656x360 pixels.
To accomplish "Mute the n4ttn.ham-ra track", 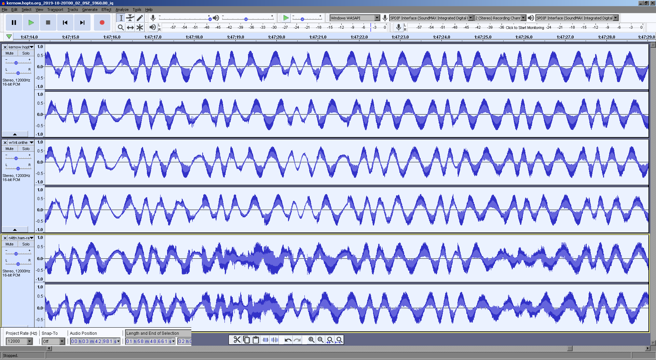I will pyautogui.click(x=10, y=244).
